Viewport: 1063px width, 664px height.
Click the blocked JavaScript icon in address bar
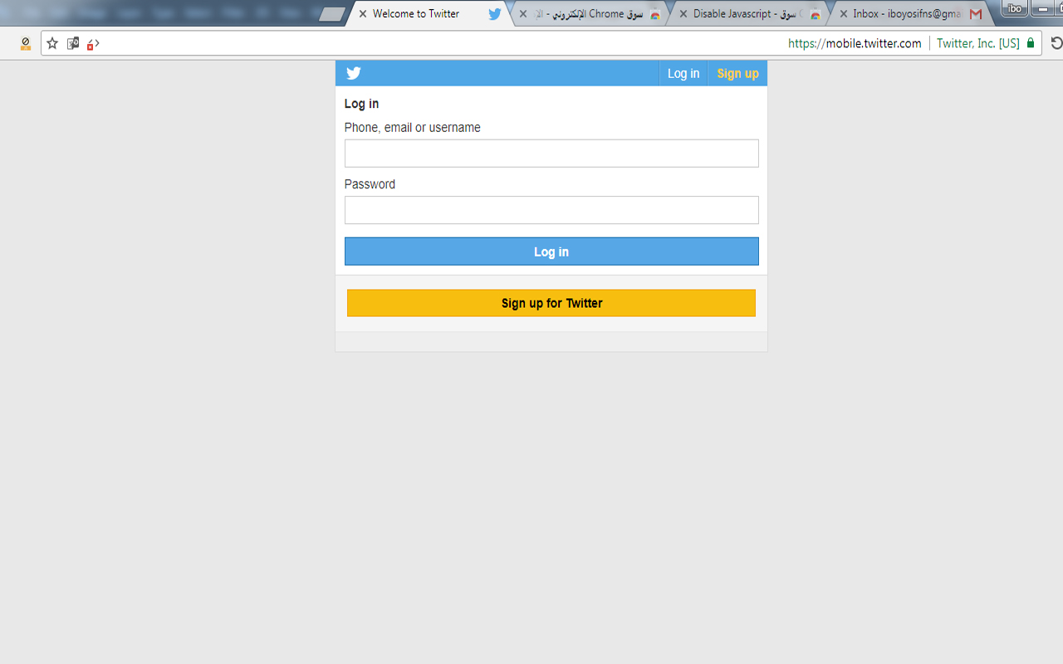[93, 43]
